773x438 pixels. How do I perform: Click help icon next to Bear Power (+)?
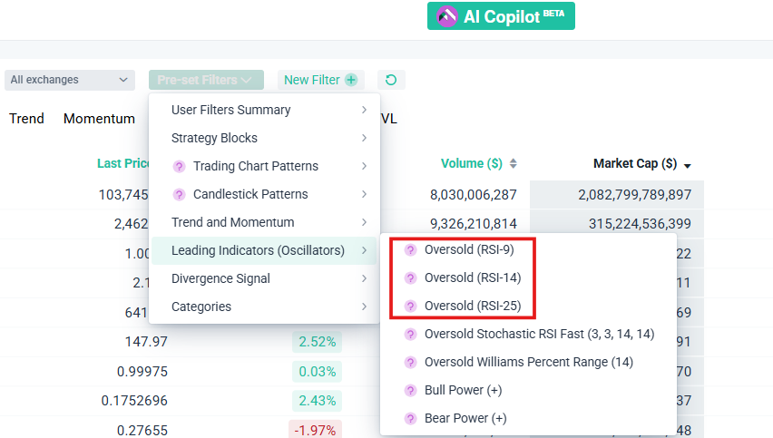pos(410,419)
